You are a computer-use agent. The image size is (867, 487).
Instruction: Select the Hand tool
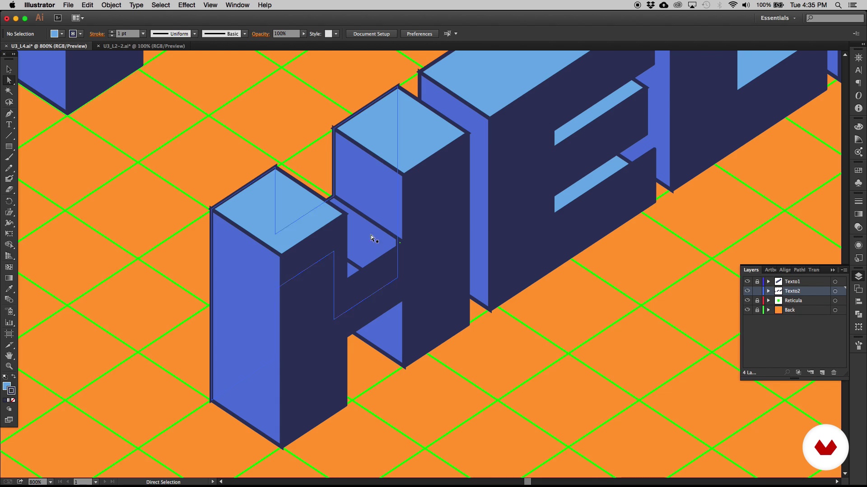tap(9, 355)
